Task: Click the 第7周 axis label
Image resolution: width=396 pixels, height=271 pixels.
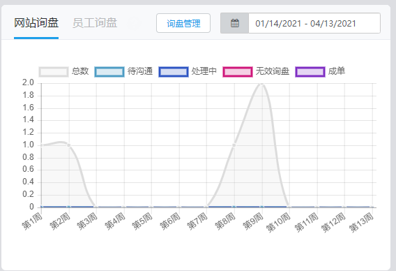Action: click(x=197, y=221)
